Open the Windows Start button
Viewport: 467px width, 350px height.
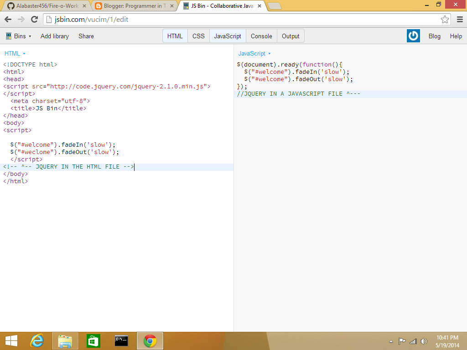[x=11, y=341]
